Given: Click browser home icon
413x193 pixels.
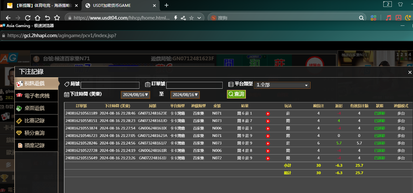Looking at the screenshot, I should coord(38,18).
